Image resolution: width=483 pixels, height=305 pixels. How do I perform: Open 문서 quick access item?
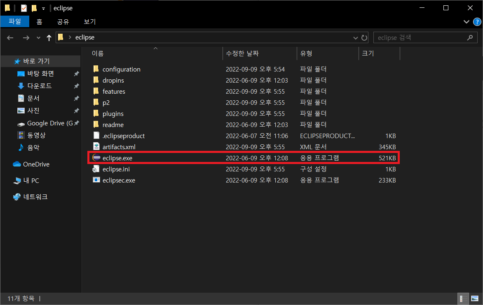pos(28,98)
